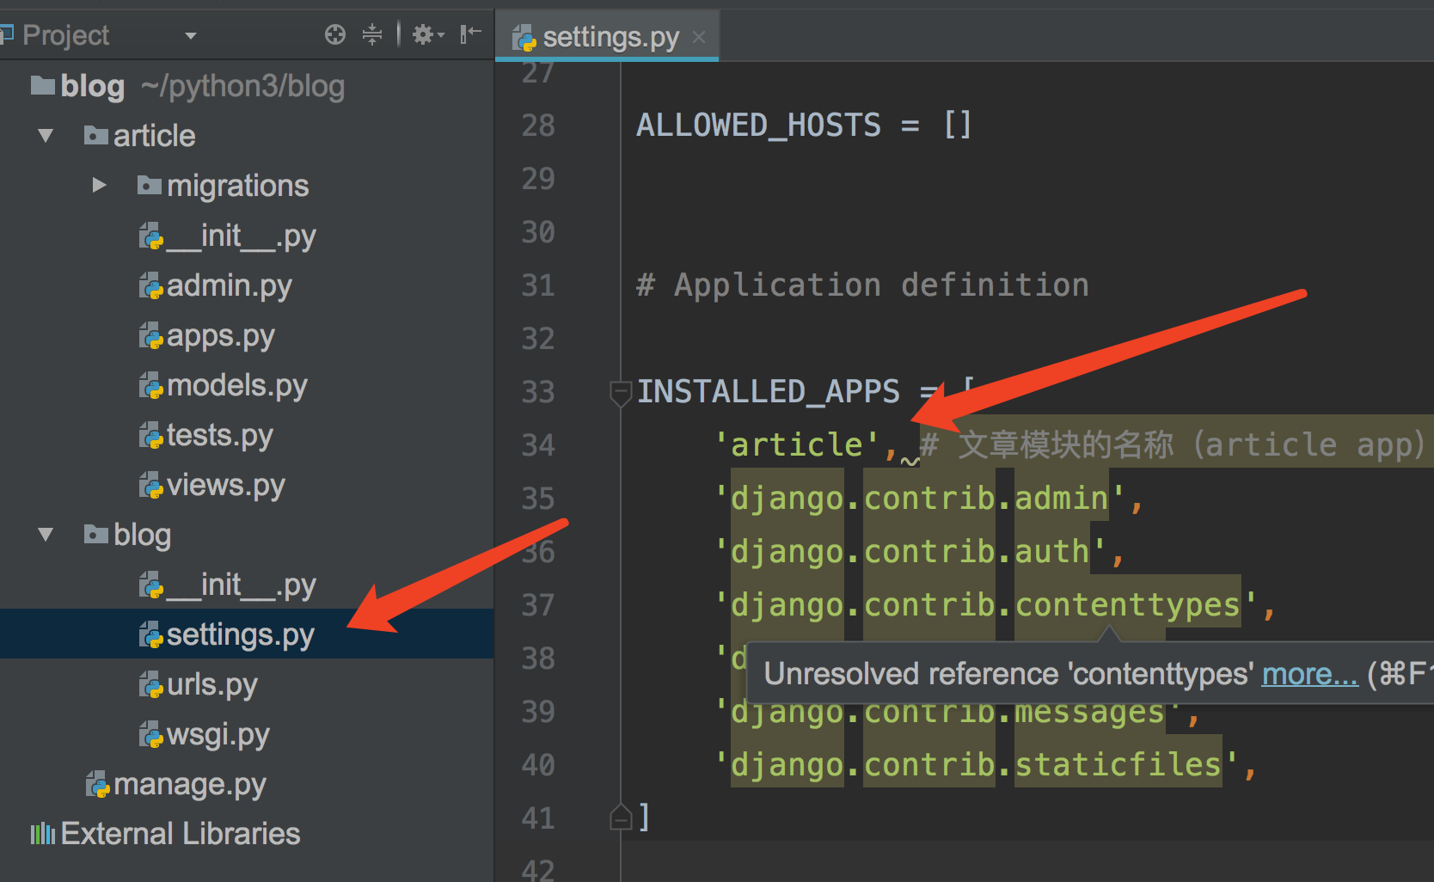Click the External Libraries icon
This screenshot has height=882, width=1434.
pyautogui.click(x=43, y=834)
